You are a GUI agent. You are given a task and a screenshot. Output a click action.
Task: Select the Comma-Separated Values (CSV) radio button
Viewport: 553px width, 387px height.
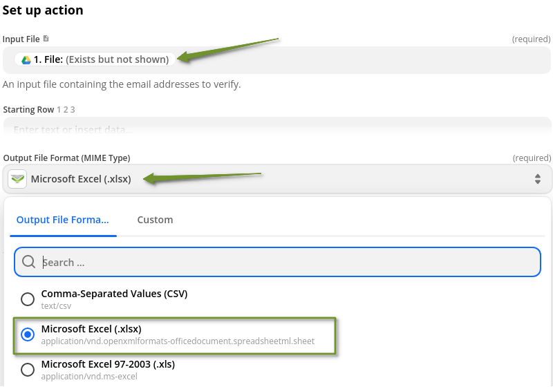pos(28,299)
